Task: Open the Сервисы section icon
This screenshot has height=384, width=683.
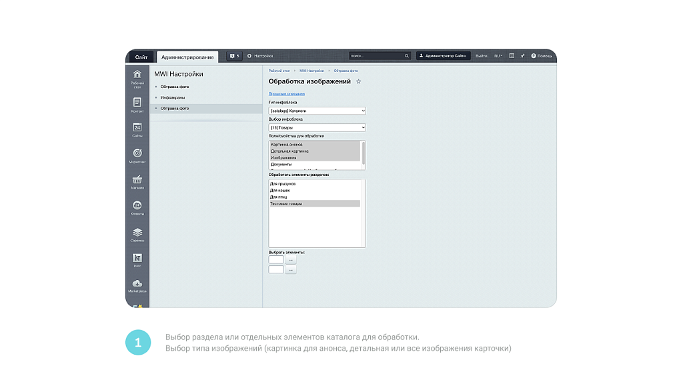Action: click(137, 232)
